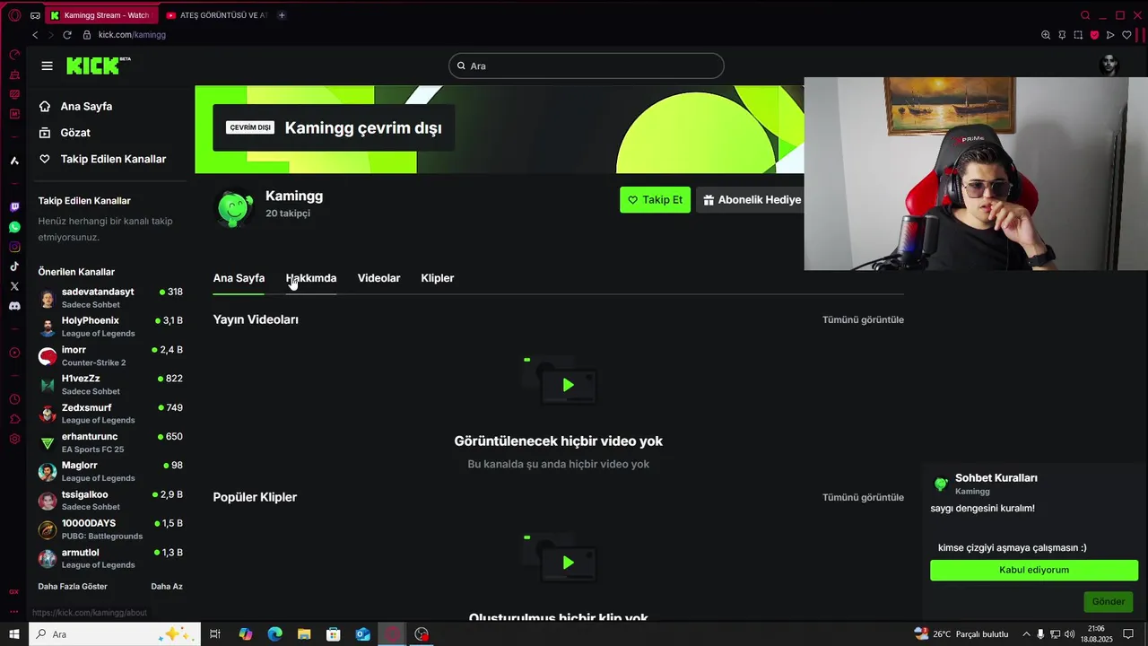Open 10000DAYS recommended channel
Screen dimensions: 1148x646
(x=110, y=529)
